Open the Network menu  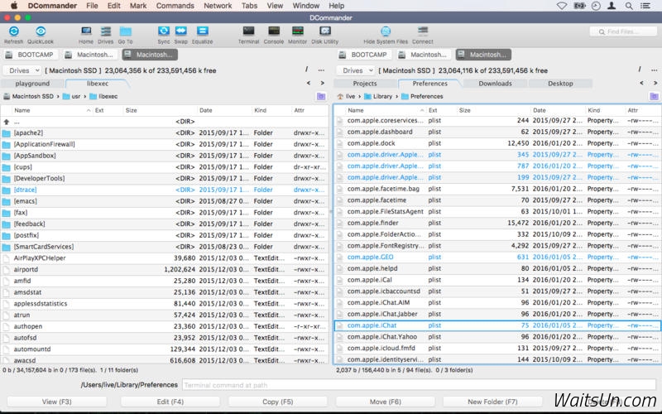point(218,6)
